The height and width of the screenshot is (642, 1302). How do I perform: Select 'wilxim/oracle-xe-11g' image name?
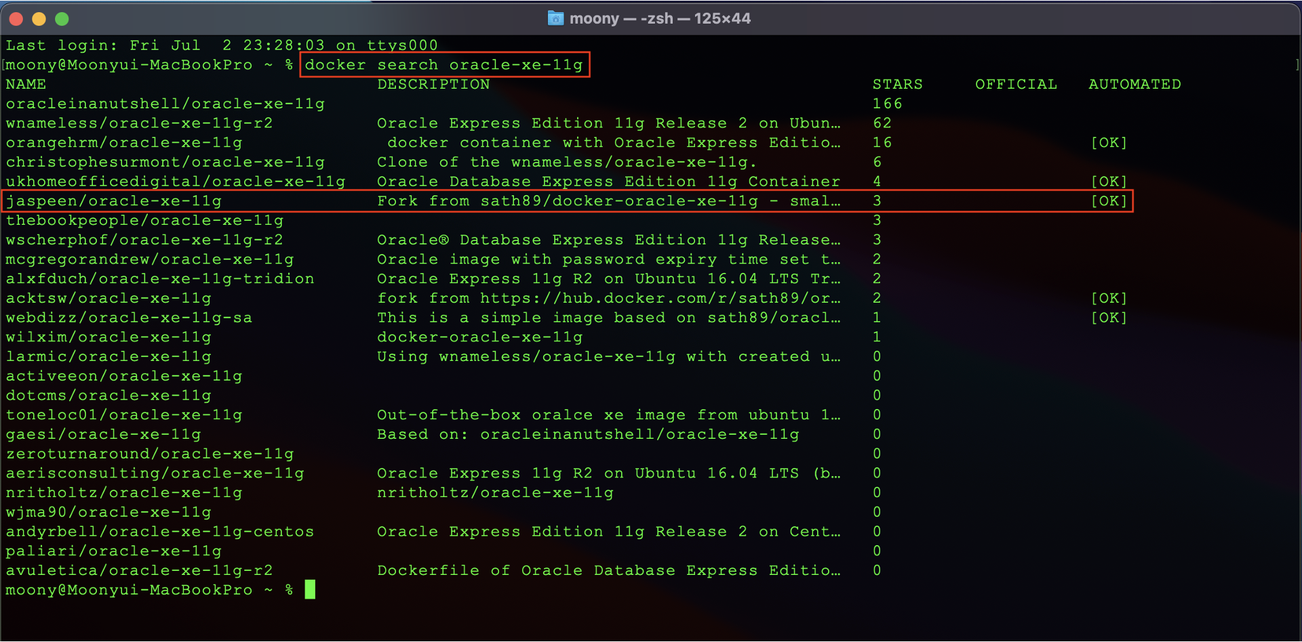pos(108,337)
